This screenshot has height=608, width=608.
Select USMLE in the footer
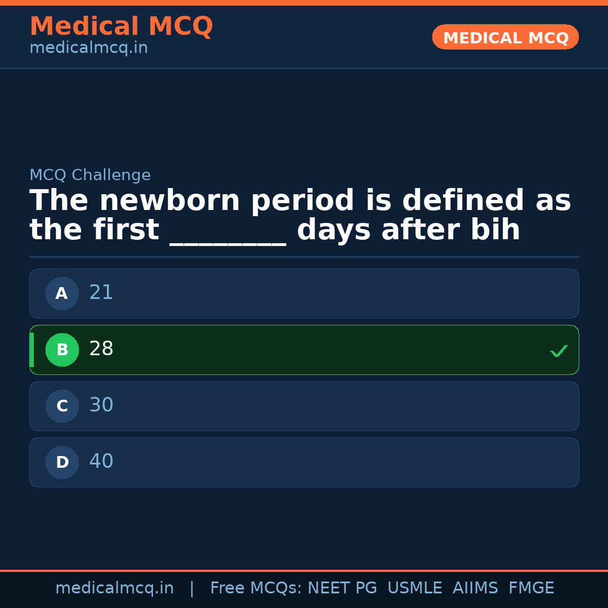pyautogui.click(x=414, y=588)
